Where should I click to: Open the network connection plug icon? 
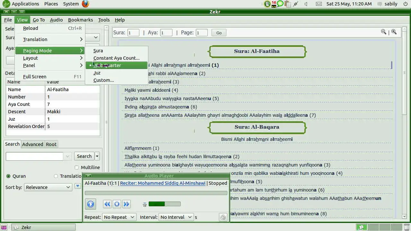(296, 4)
